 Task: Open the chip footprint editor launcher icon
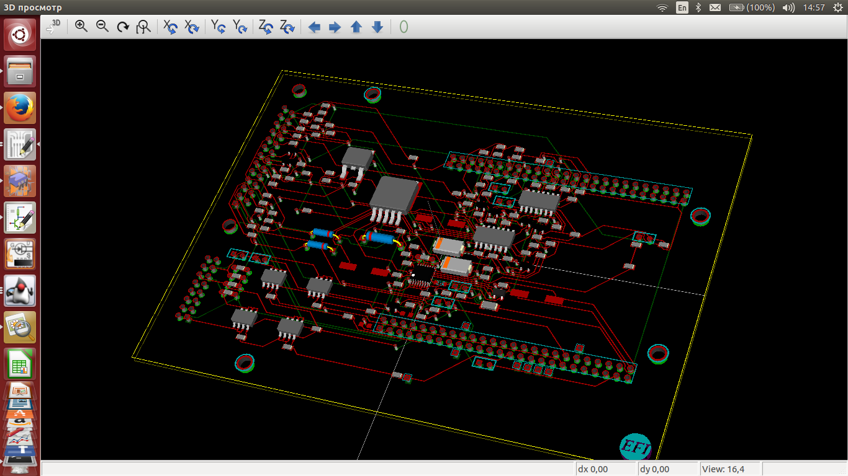pyautogui.click(x=20, y=181)
